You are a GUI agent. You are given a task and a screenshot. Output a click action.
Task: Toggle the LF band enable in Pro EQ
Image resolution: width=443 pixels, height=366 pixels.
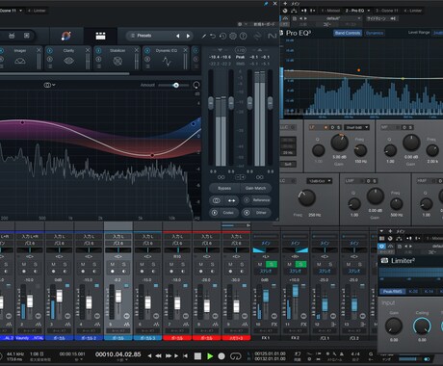point(326,127)
